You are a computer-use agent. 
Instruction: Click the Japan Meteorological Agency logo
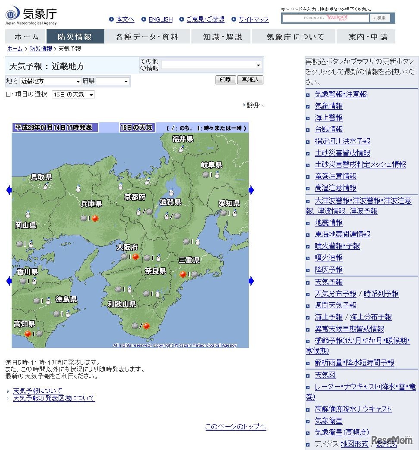coord(31,16)
